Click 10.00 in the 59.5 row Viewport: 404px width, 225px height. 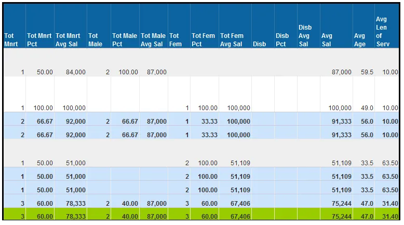390,72
